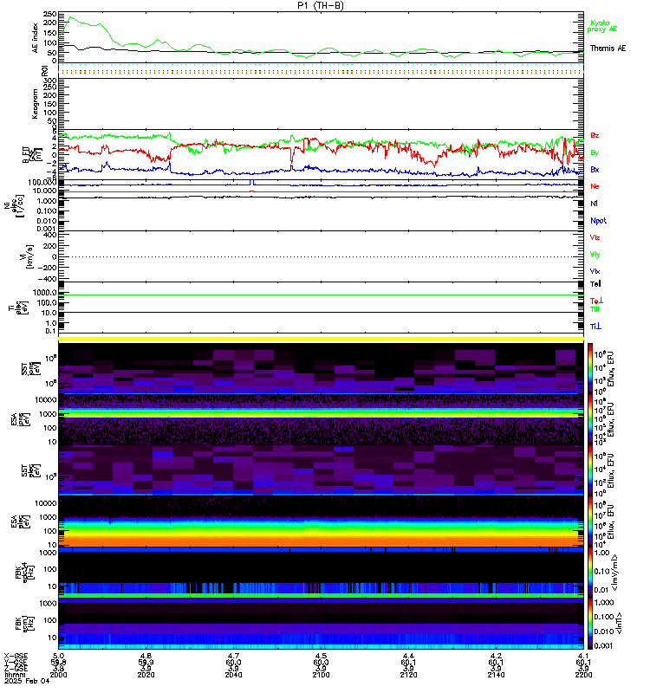Viewport: 650px width, 693px height.
Task: Select the red Bz legend entry
Action: (595, 135)
